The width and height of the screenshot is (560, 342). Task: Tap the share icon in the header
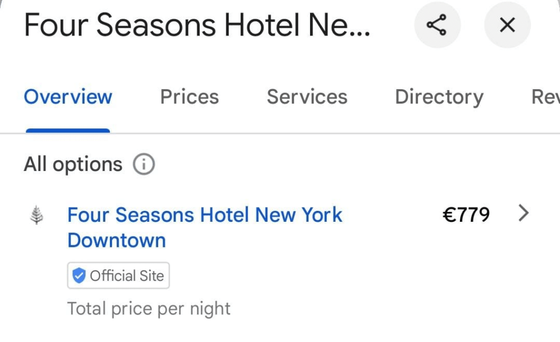(x=437, y=25)
